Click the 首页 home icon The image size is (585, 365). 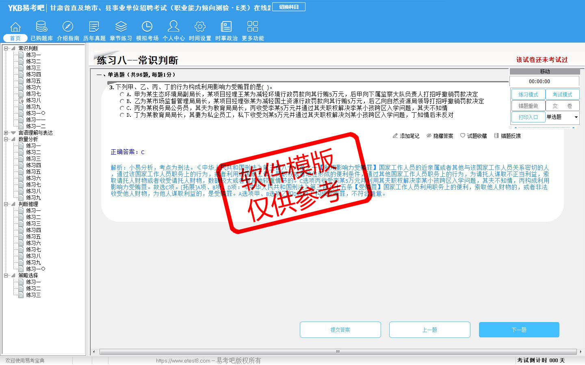15,27
